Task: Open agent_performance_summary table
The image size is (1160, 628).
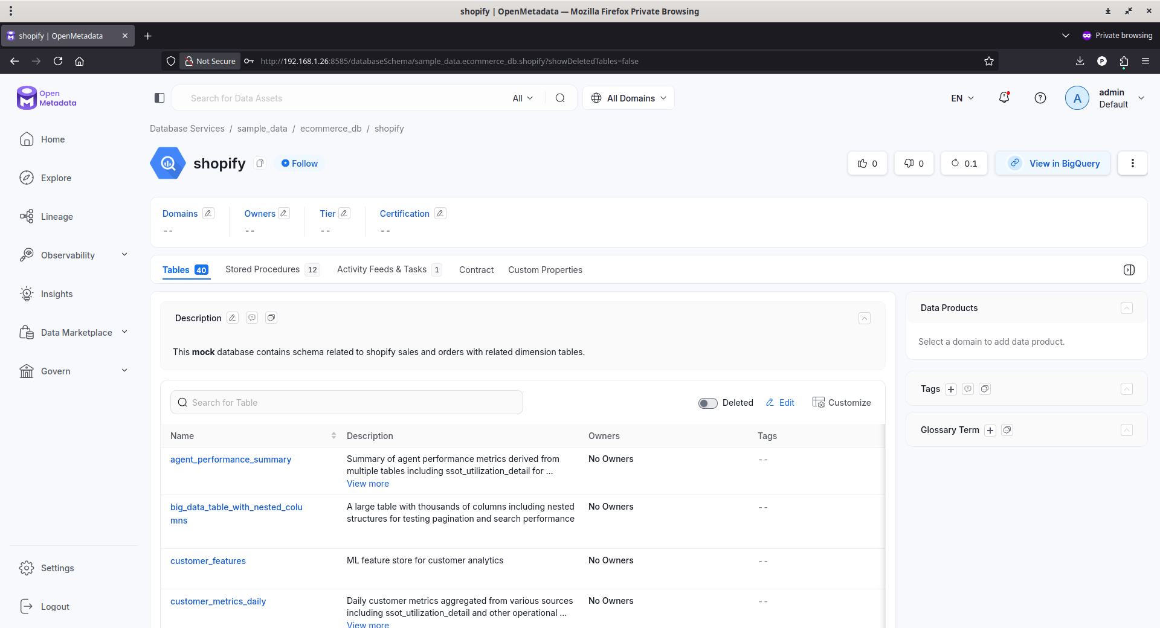Action: [x=231, y=460]
